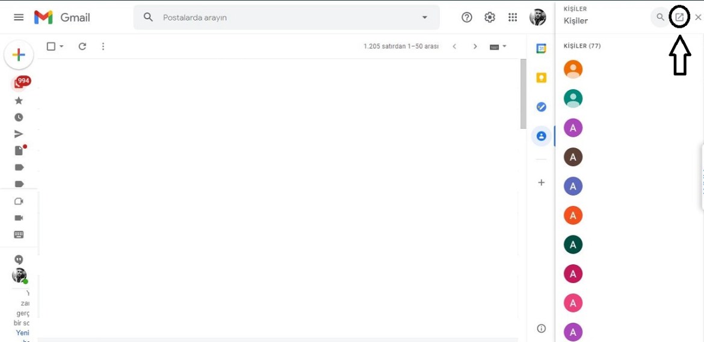704x342 pixels.
Task: Show search options dropdown in search bar
Action: point(425,17)
